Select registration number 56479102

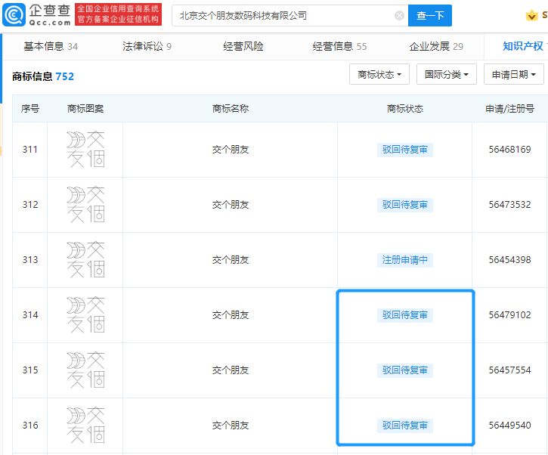pos(509,315)
